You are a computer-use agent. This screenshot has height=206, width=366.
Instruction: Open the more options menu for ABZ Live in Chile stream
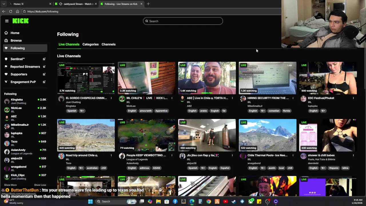232,98
